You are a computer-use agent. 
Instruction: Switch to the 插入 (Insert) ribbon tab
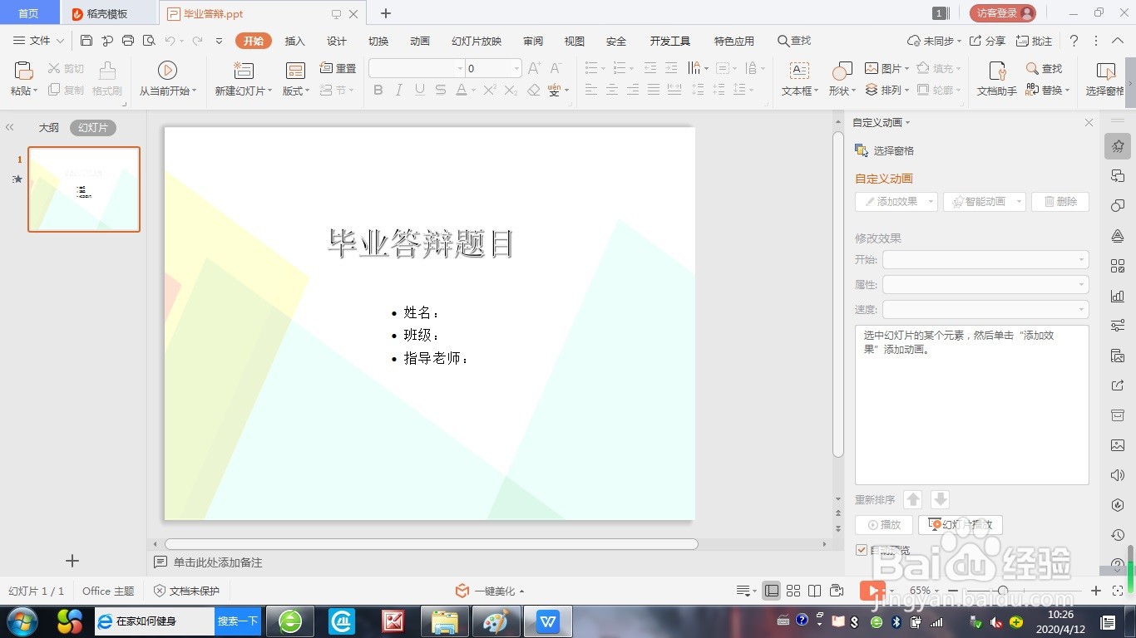pos(294,40)
